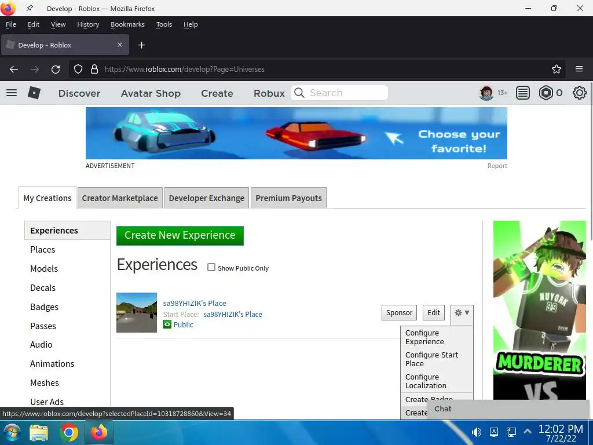Open the View menu
This screenshot has height=445, width=593.
(58, 24)
